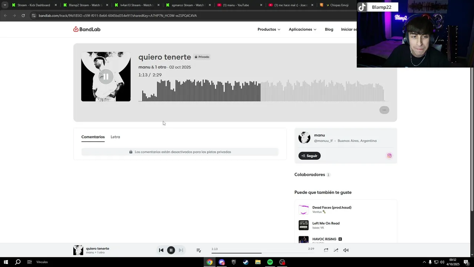This screenshot has height=267, width=474.
Task: Click the Colaboradores heading
Action: (x=310, y=175)
